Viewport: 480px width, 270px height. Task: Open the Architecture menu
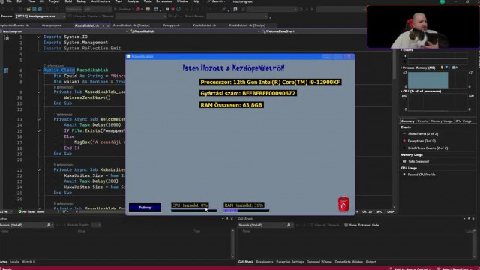(x=100, y=1)
